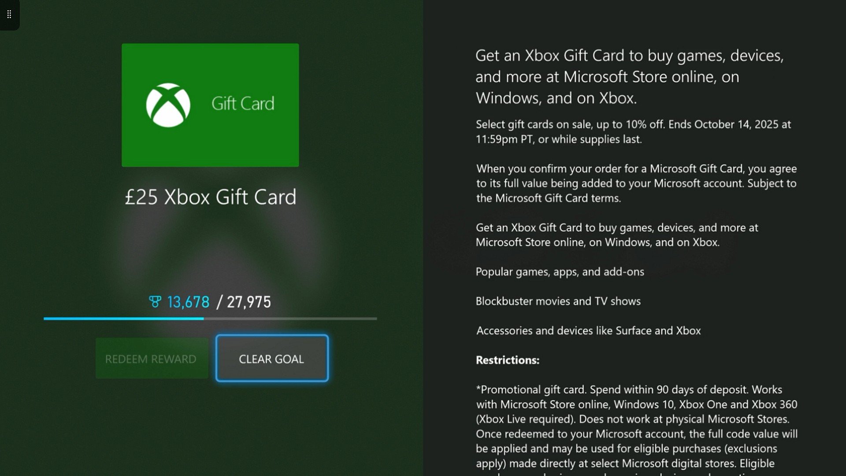Click the 'Gift Card' text on the card image
Viewport: 846px width, 476px height.
[x=243, y=104]
